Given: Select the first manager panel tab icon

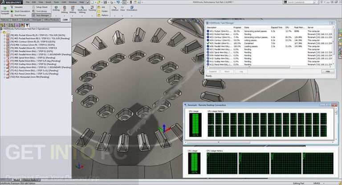Looking at the screenshot, I should [2, 25].
